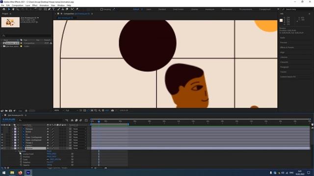The width and height of the screenshot is (314, 176).
Task: Click the motion blur enable icon in timeline
Action: 80,120
